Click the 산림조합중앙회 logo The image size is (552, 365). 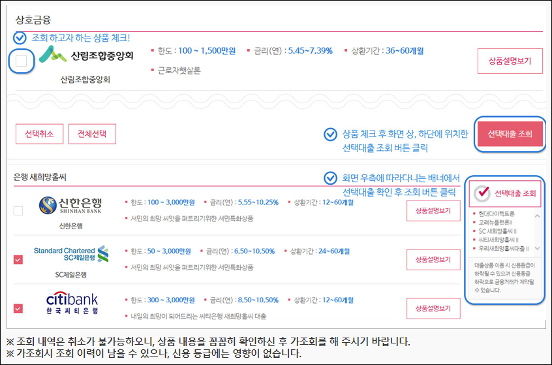[x=86, y=55]
